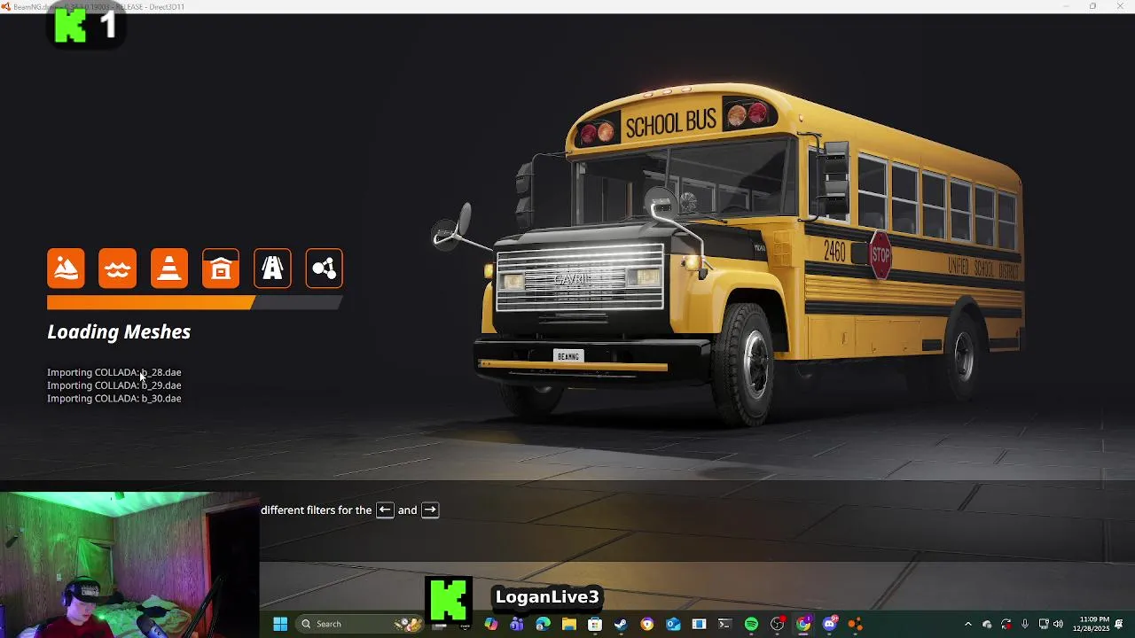Click the 'Loading Meshes' heading
Screen dimensions: 1135x638
(x=119, y=332)
